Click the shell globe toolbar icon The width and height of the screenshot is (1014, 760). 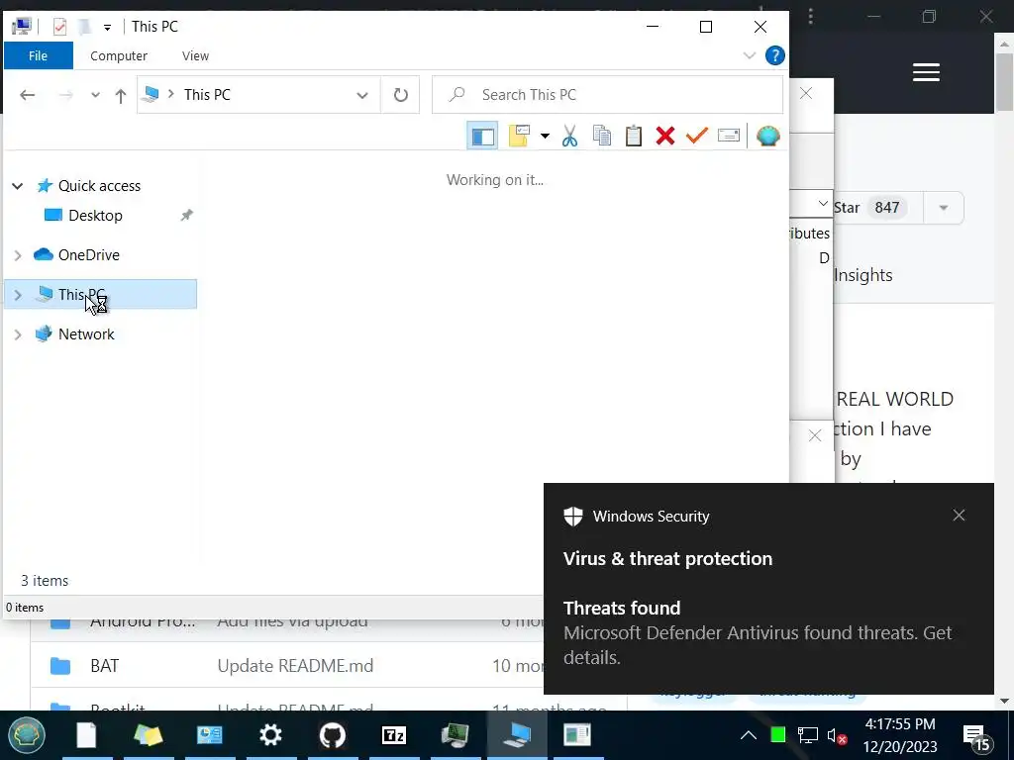pyautogui.click(x=768, y=136)
